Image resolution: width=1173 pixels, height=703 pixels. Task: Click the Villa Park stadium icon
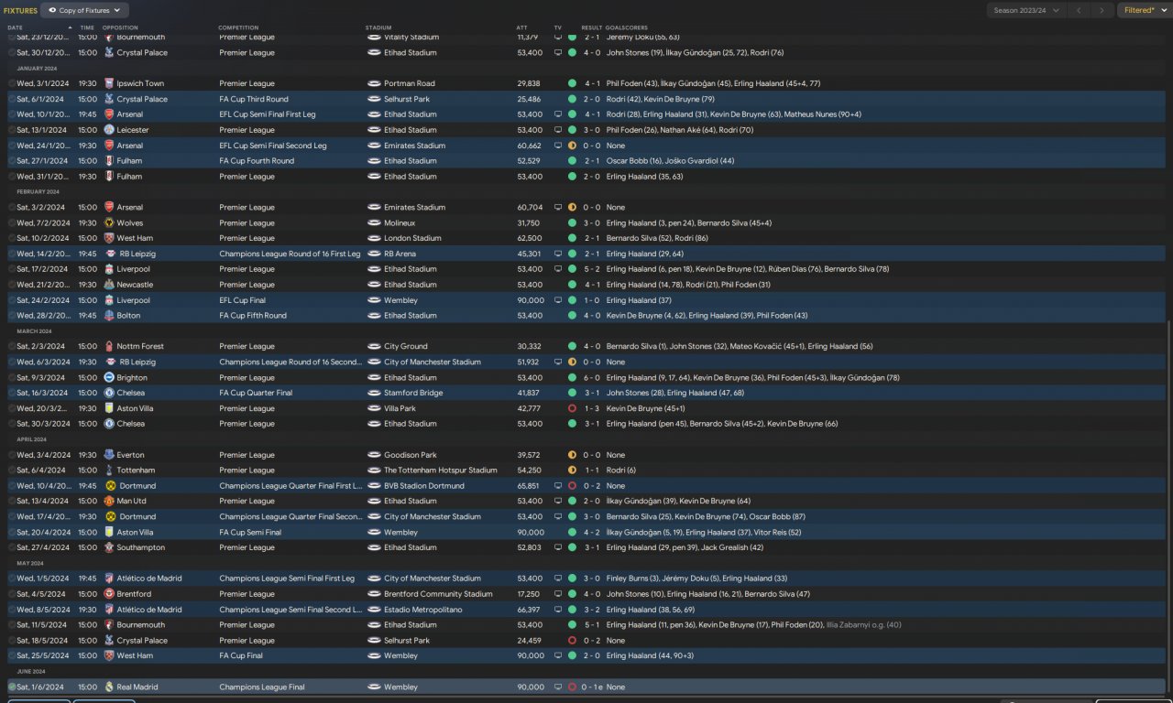pos(374,408)
